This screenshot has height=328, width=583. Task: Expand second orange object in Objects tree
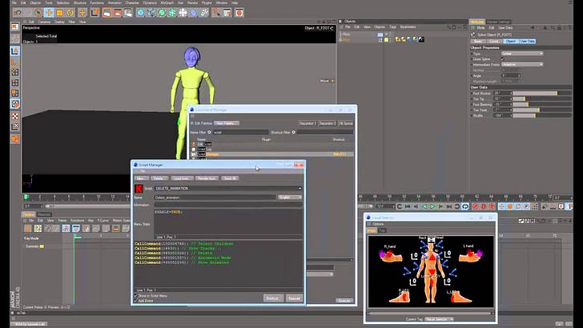pos(340,39)
